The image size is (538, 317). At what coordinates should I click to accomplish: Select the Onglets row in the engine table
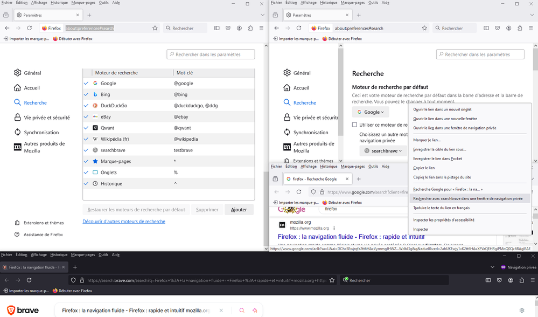pyautogui.click(x=169, y=173)
